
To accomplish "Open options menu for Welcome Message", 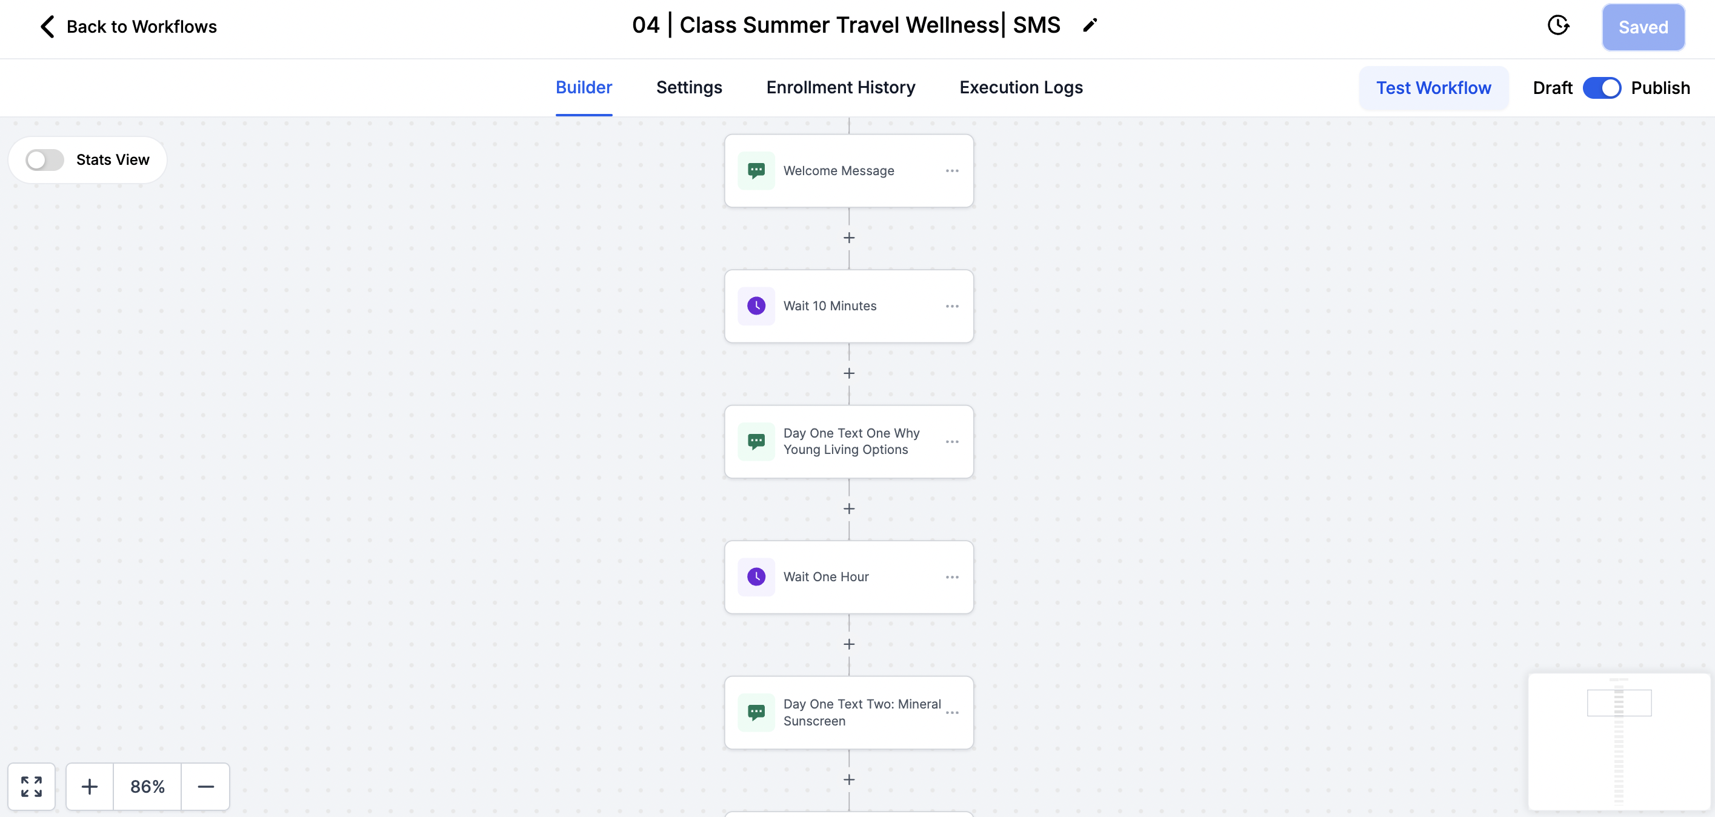I will coord(952,170).
